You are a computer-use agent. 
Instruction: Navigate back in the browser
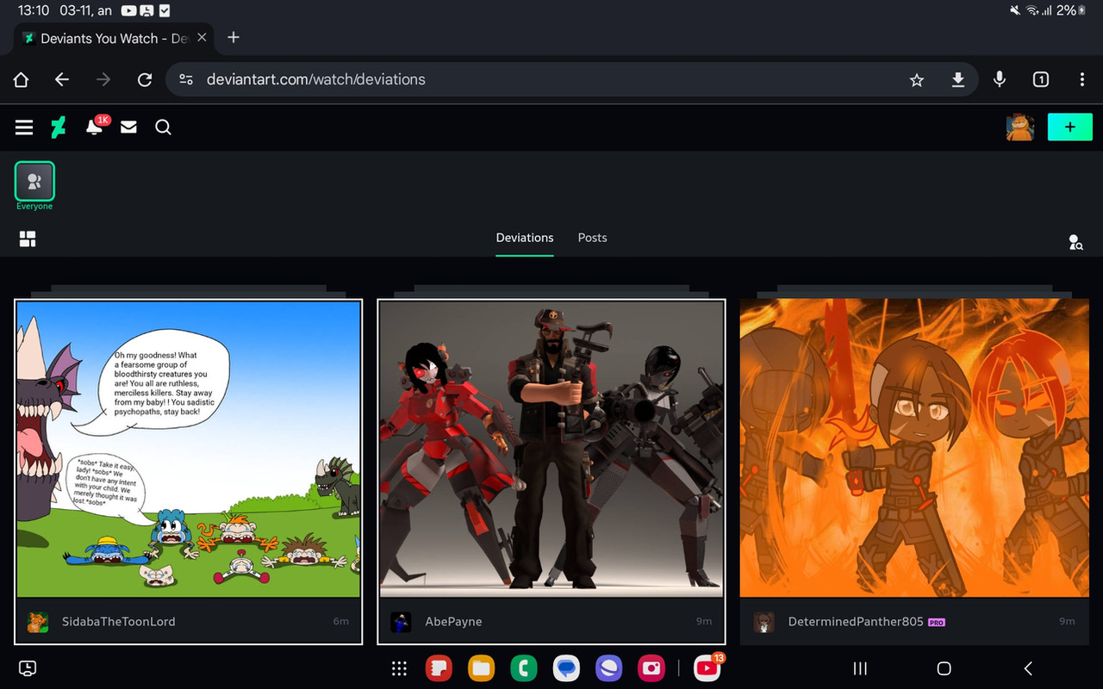point(62,79)
